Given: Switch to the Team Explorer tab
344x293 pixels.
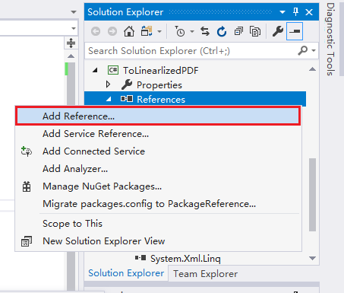Looking at the screenshot, I should pyautogui.click(x=205, y=274).
